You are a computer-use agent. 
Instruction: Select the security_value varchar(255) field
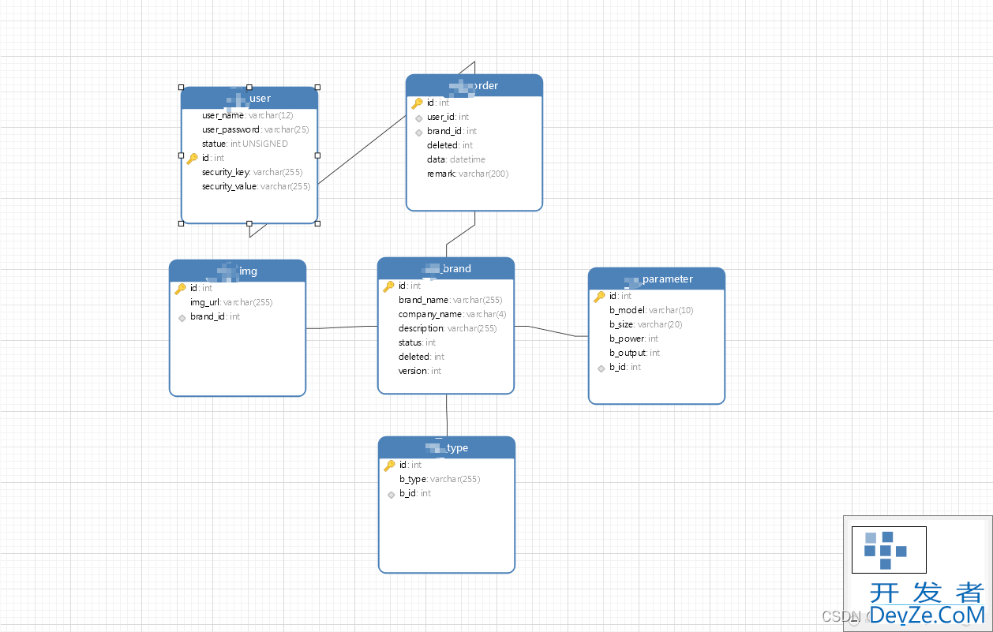256,186
